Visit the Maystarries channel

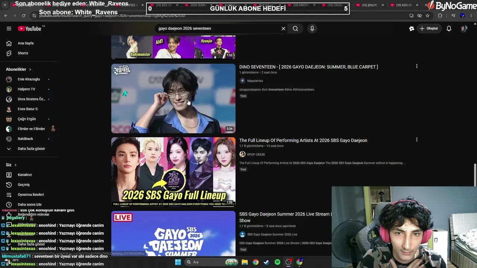[255, 81]
